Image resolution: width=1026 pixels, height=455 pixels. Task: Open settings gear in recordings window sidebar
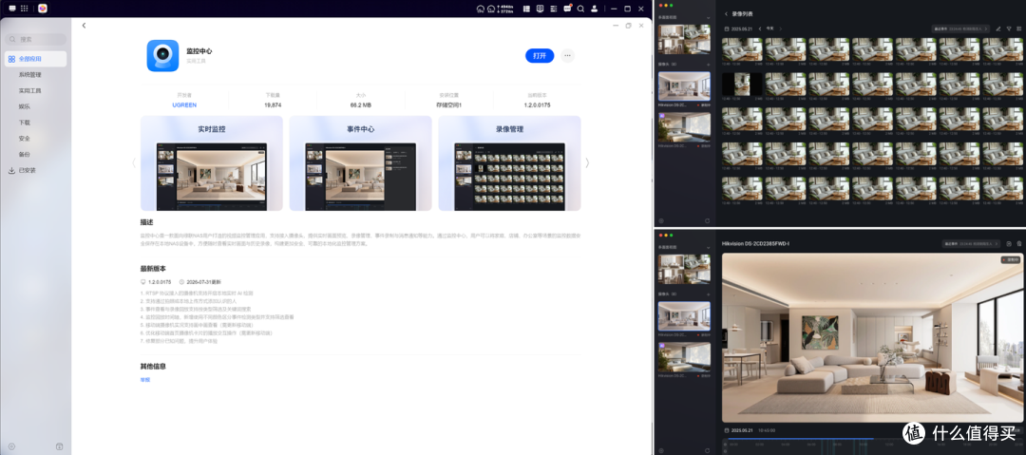[x=661, y=220]
